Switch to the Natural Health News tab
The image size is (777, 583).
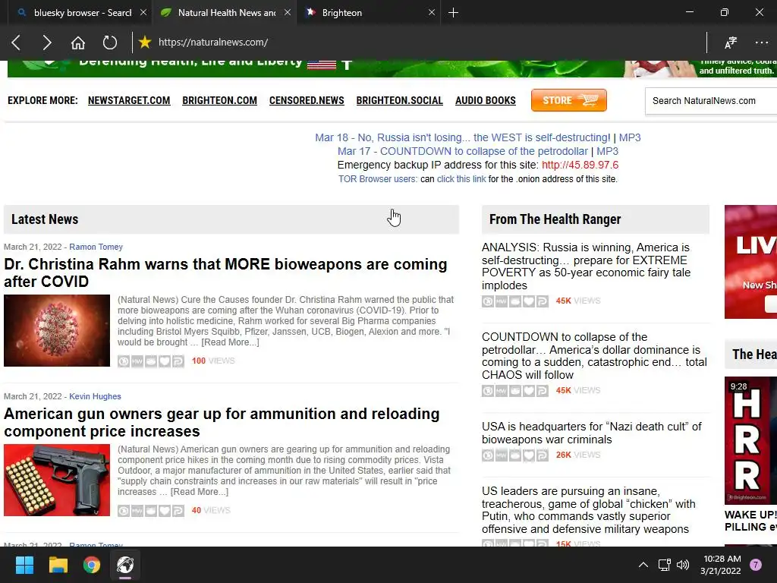(225, 12)
